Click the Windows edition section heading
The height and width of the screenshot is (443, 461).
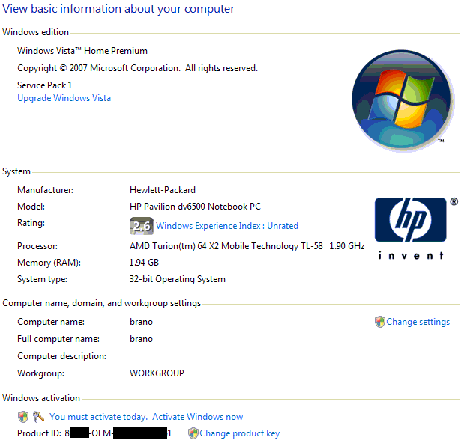[x=35, y=32]
